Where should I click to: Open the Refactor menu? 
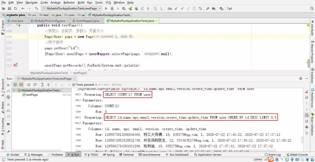(69, 2)
